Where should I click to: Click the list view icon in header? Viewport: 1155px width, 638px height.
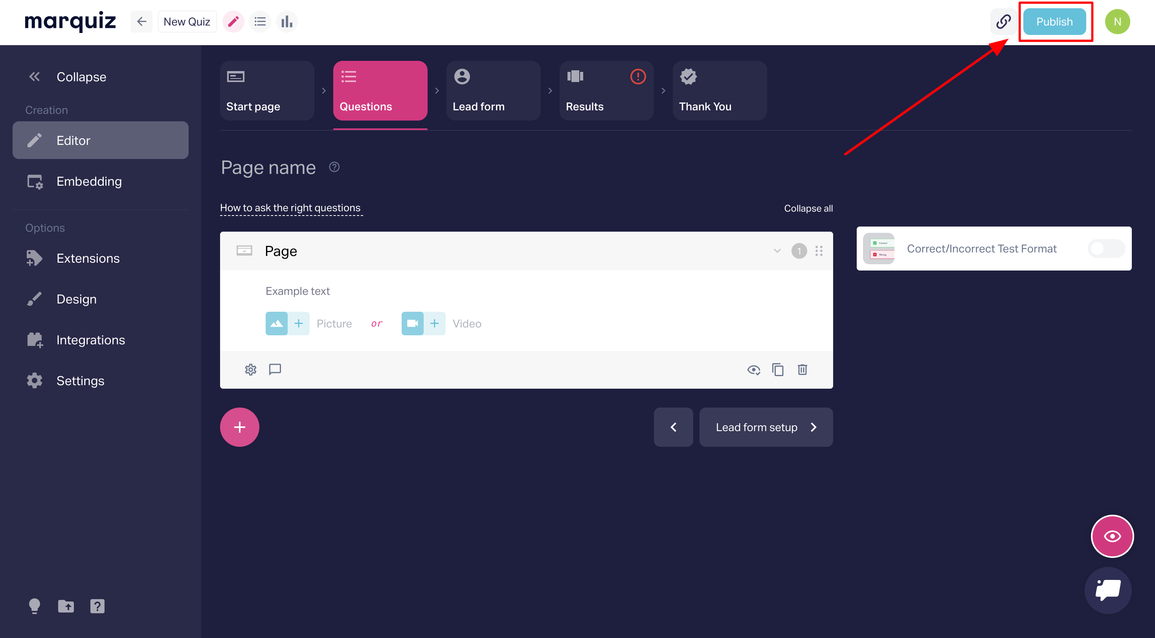coord(260,22)
